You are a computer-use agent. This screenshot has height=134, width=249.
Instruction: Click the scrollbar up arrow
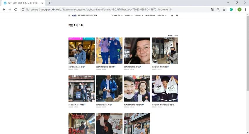[248, 14]
